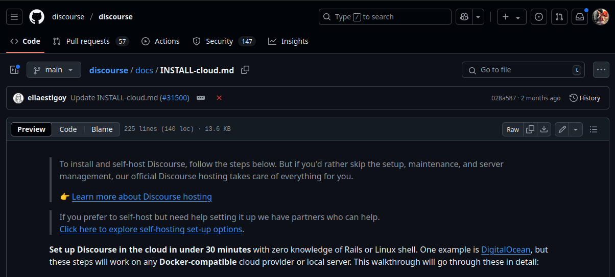Copy file path of INSTALL-cloud.md
This screenshot has width=615, height=277.
245,70
